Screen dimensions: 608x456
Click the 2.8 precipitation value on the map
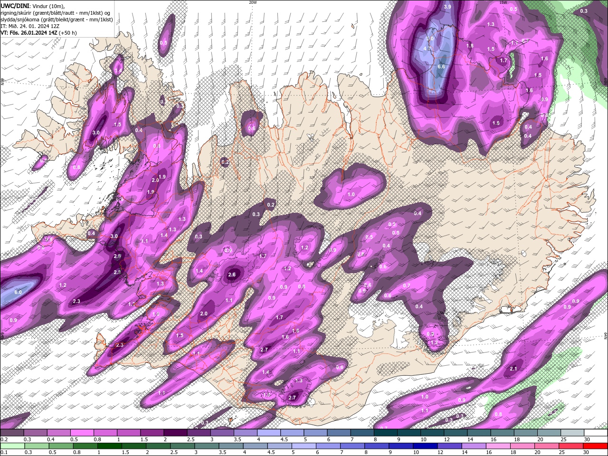[x=118, y=256]
